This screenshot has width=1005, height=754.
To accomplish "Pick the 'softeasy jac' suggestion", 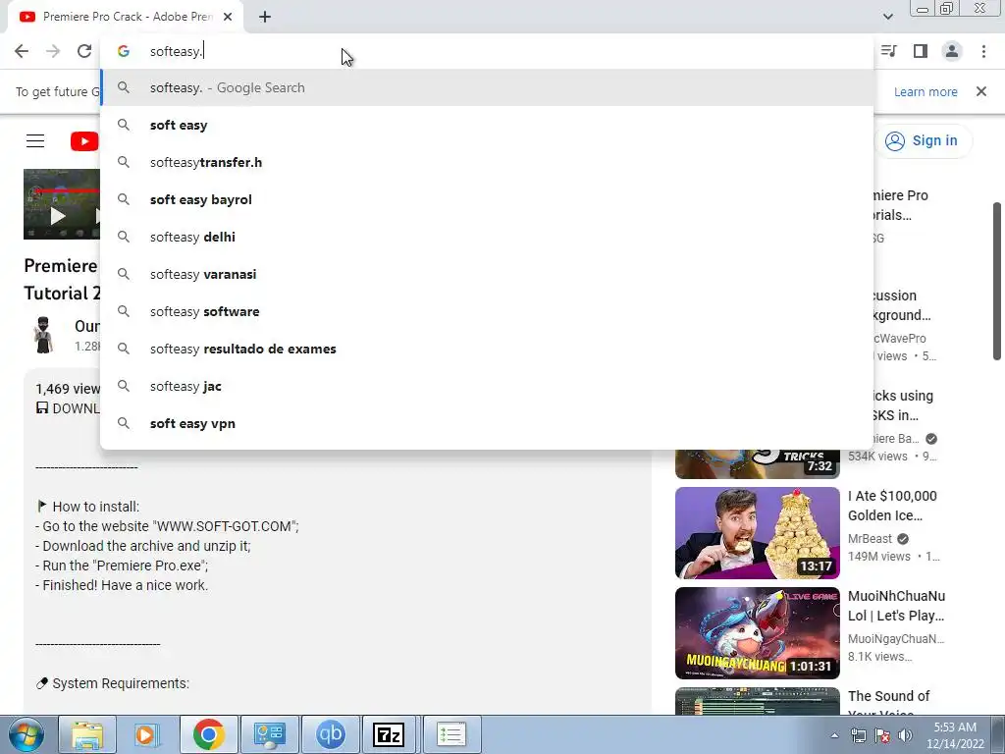I will coord(487,386).
